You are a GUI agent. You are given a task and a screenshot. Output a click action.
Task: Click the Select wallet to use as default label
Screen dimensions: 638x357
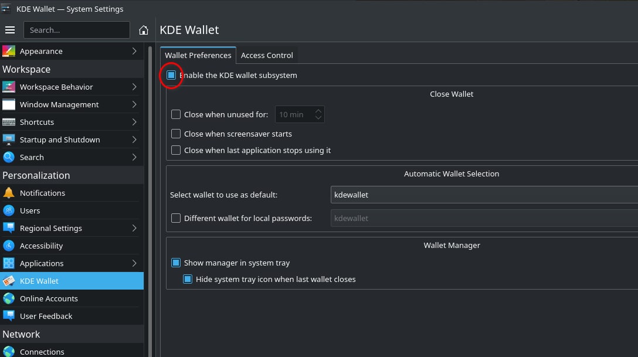(x=224, y=195)
